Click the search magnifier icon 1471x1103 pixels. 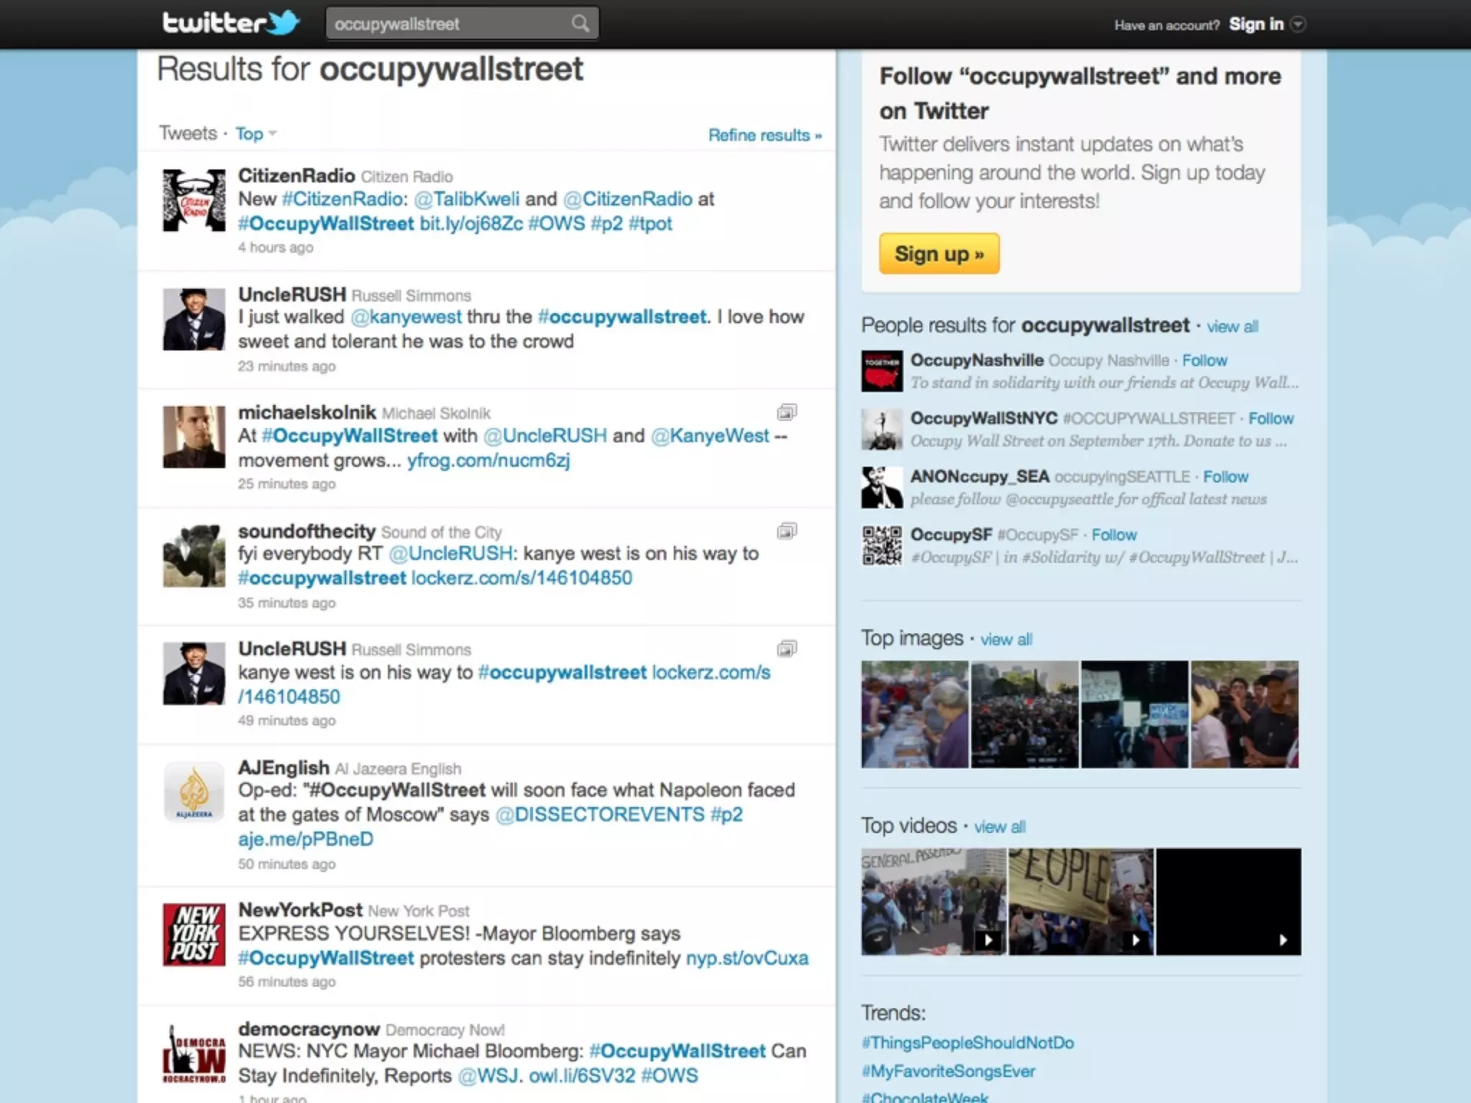tap(580, 24)
